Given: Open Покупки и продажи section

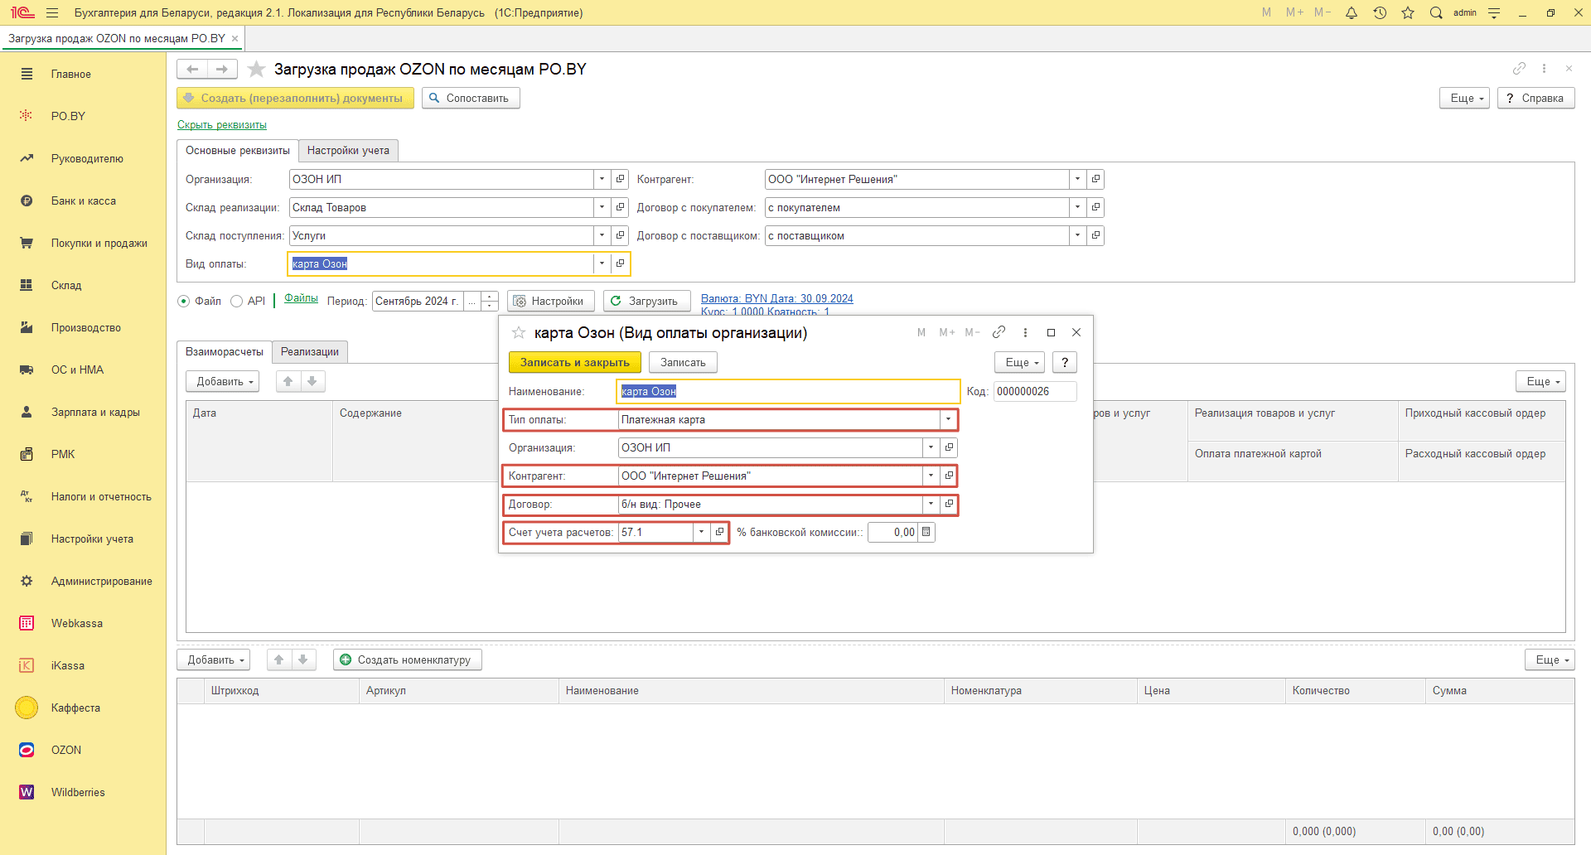Looking at the screenshot, I should click(99, 243).
